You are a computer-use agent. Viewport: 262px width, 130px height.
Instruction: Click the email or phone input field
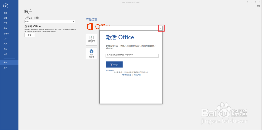coord(132,55)
